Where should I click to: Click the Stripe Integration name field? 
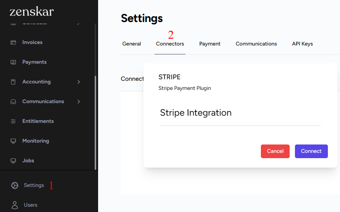(x=240, y=113)
